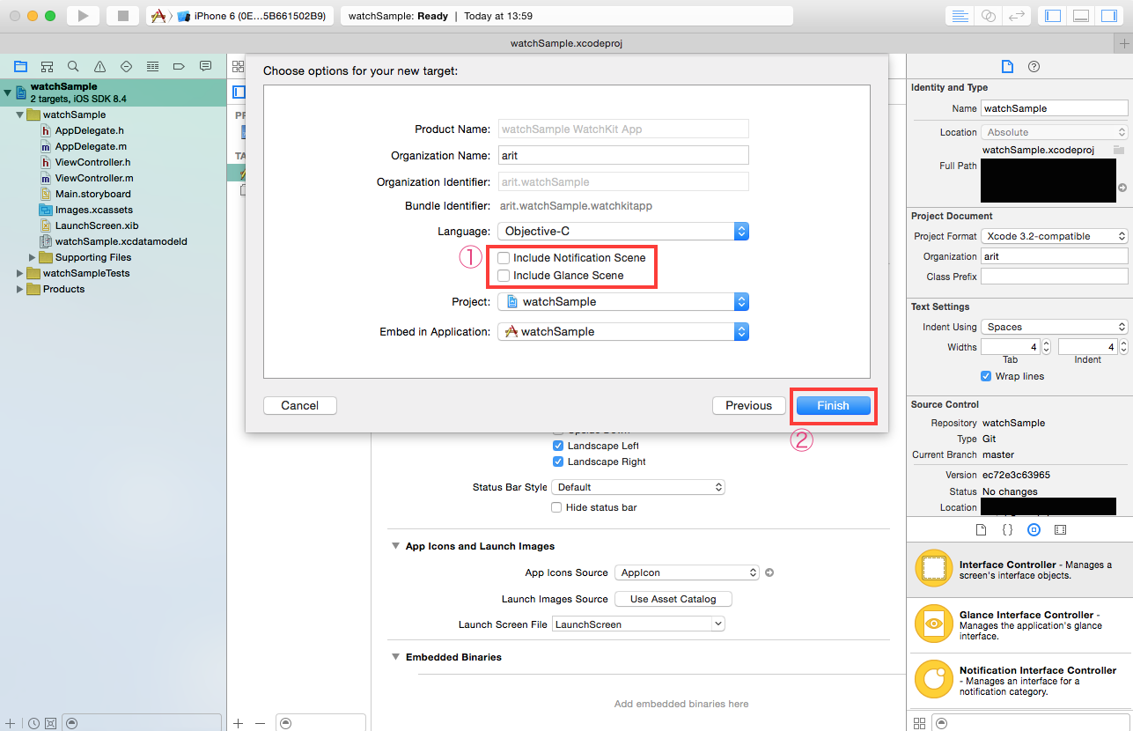
Task: Open the breakpoint navigator
Action: point(179,66)
